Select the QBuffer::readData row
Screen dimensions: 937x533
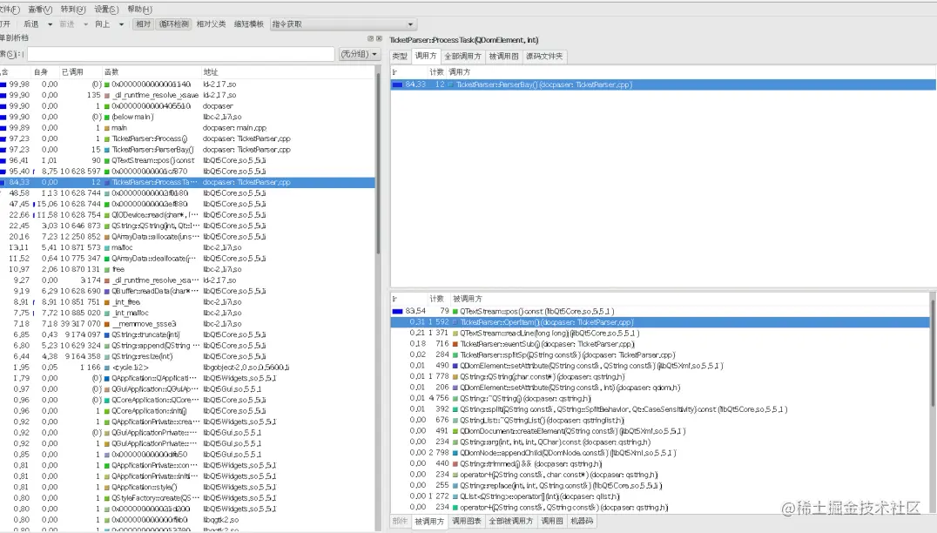click(187, 291)
